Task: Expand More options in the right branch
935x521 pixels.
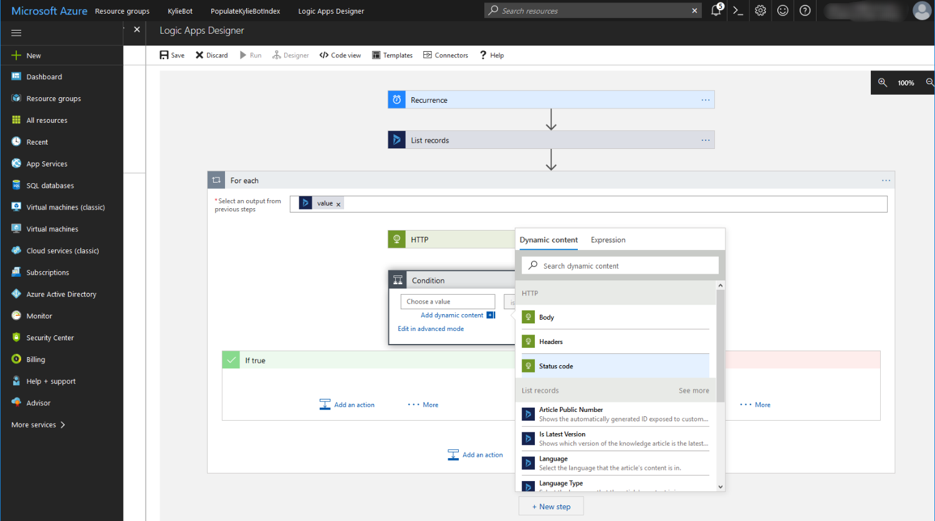Action: (x=755, y=405)
